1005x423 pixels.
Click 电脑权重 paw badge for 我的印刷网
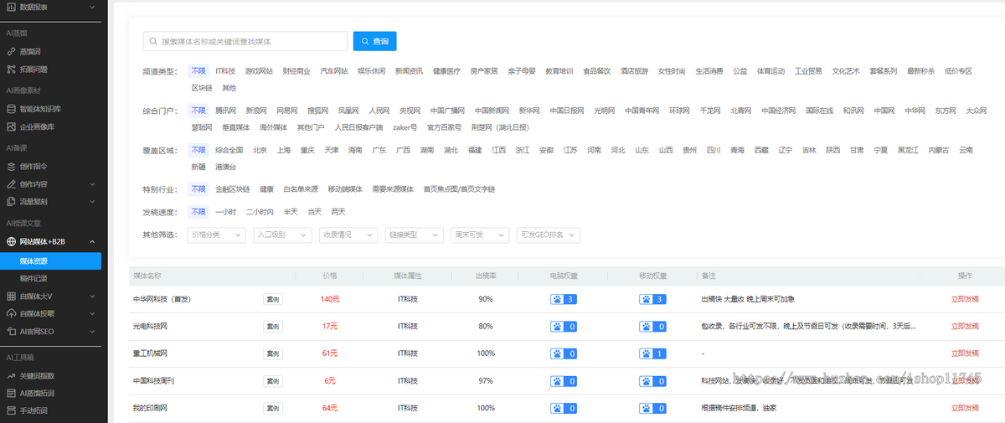coord(563,408)
